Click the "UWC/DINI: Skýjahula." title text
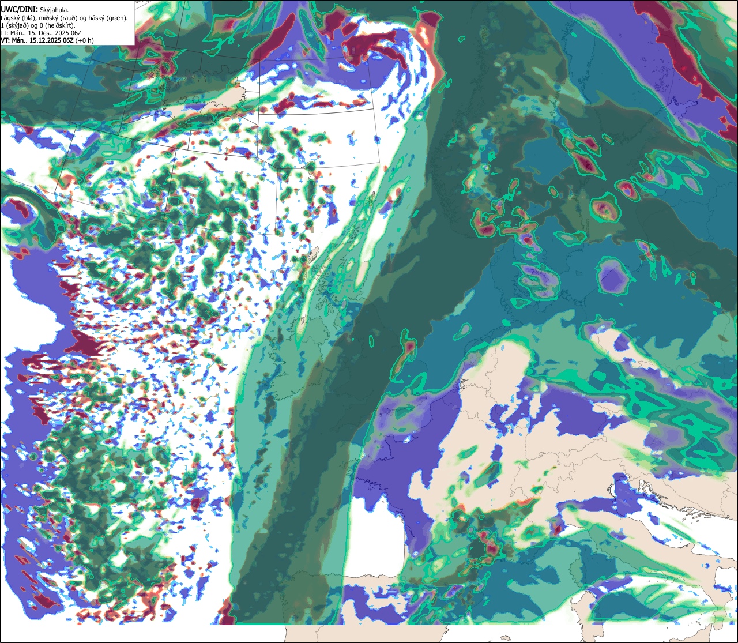The image size is (738, 643). pos(35,9)
